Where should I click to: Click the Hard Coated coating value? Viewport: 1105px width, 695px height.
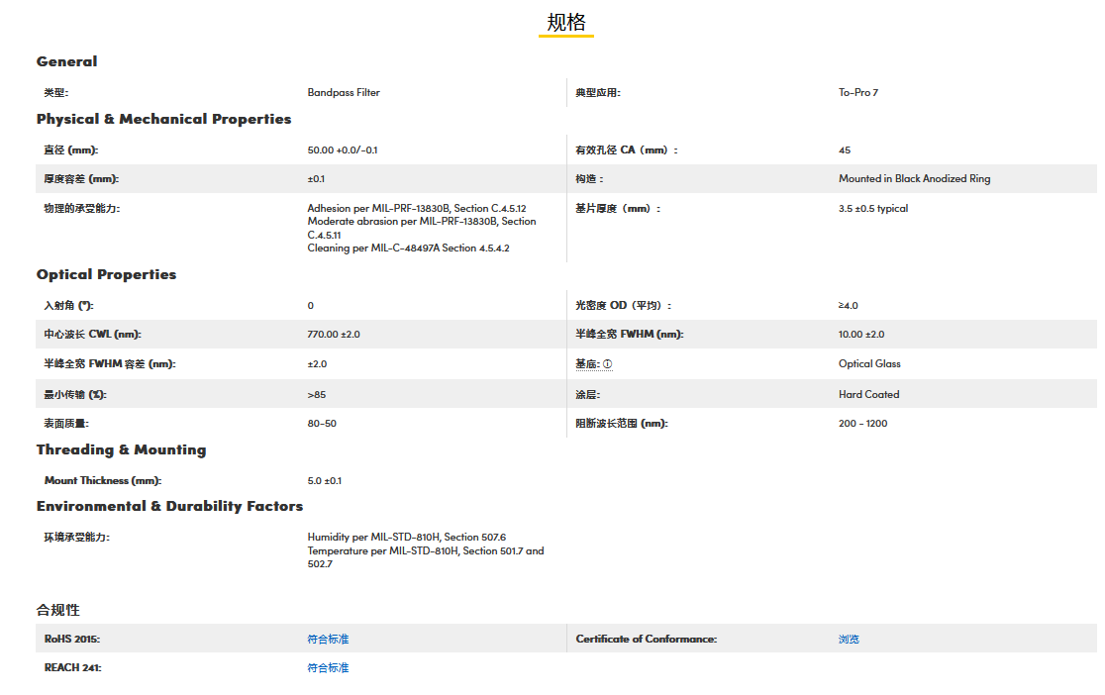[868, 394]
